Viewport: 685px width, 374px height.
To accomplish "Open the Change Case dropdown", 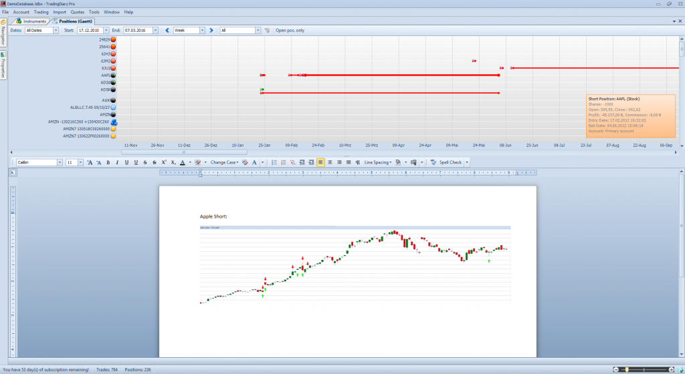I will pyautogui.click(x=224, y=162).
